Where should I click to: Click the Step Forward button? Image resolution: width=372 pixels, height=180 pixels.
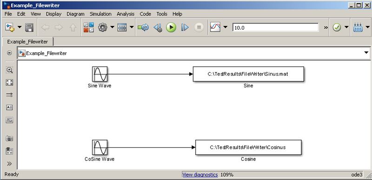click(x=185, y=28)
